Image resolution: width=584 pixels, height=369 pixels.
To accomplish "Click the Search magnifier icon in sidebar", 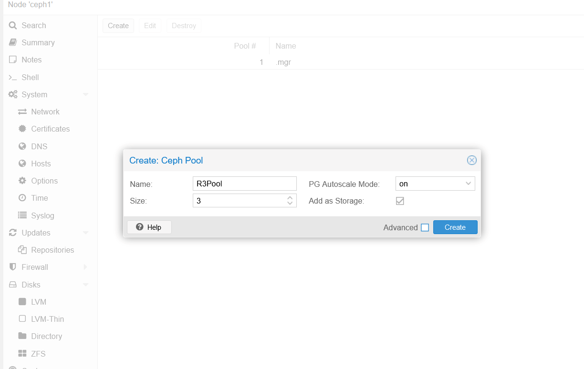I will click(x=13, y=26).
